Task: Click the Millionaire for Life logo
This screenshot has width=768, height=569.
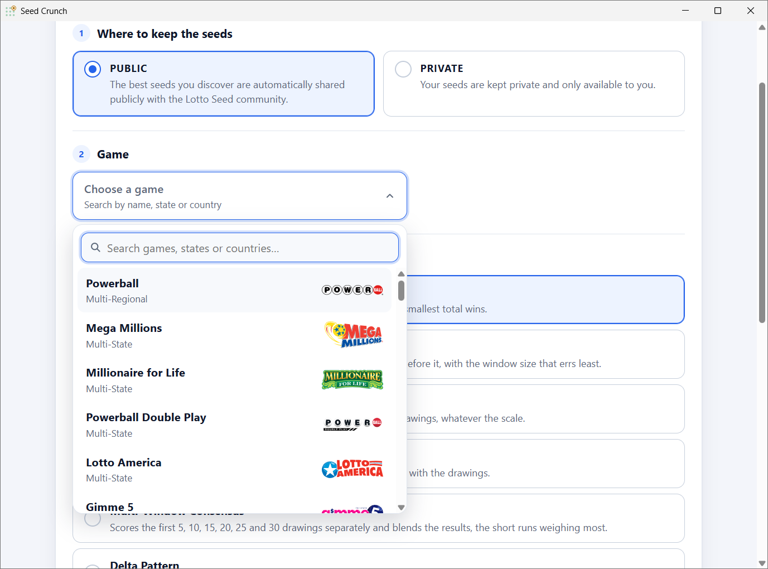Action: 352,379
